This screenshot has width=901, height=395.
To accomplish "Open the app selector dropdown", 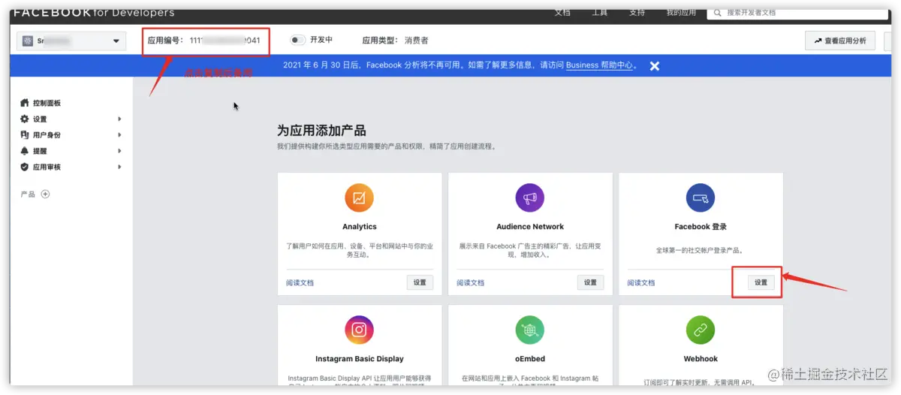I will (72, 41).
